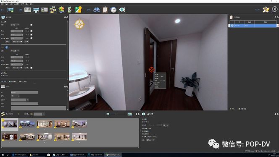Toggle right checkbox at List View panel bottom
This screenshot has width=279, height=157.
click(x=239, y=109)
